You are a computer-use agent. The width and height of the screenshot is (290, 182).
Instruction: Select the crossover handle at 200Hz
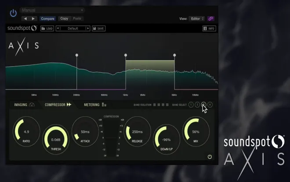click(x=77, y=55)
